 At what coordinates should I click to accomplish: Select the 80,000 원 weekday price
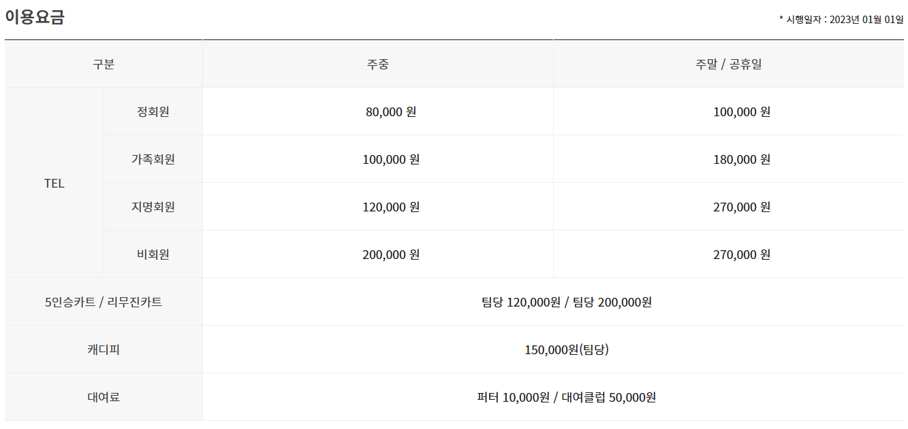[x=391, y=111]
